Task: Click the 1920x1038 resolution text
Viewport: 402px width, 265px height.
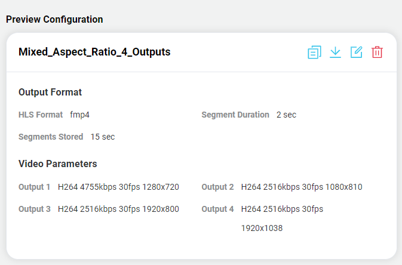Action: [x=262, y=228]
